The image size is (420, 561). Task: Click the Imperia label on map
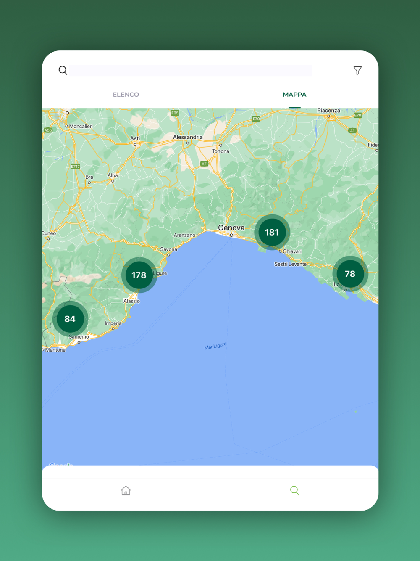(x=113, y=323)
